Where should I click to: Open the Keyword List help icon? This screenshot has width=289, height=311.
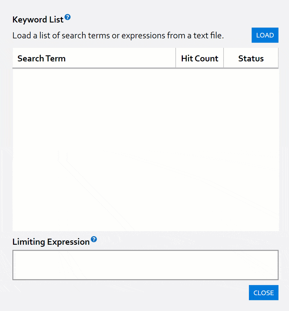click(x=67, y=17)
